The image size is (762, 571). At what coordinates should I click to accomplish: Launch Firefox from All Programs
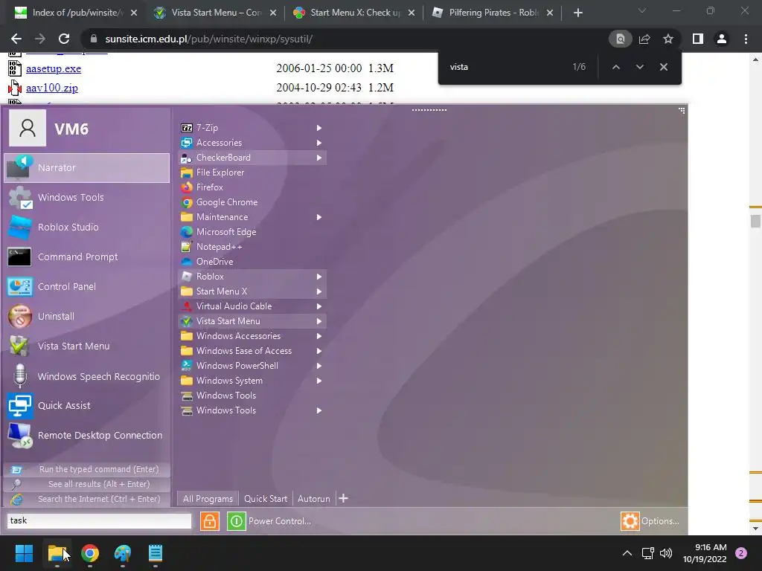tap(252, 187)
